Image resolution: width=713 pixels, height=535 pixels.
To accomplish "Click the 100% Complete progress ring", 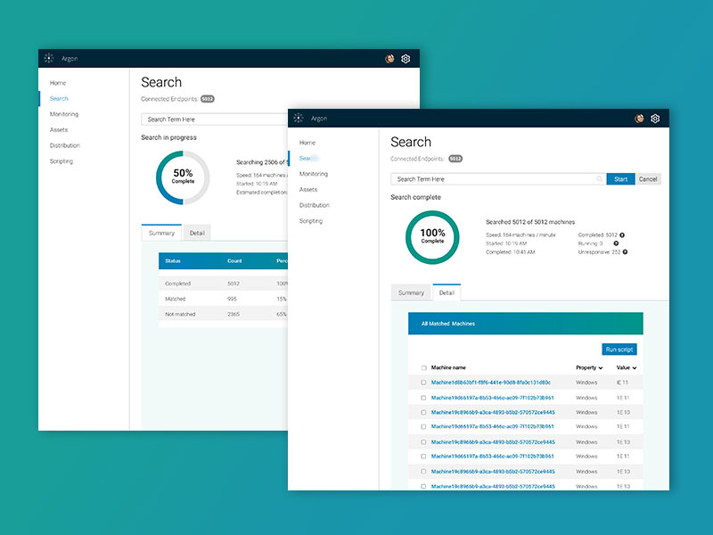I will point(432,237).
